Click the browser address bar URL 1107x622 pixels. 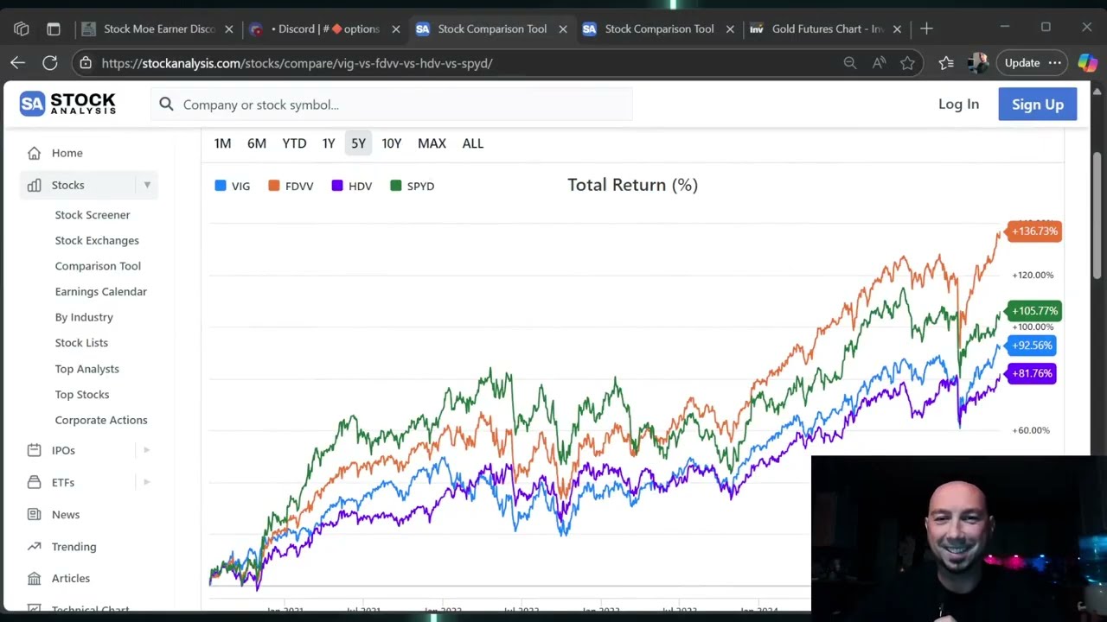click(x=297, y=63)
